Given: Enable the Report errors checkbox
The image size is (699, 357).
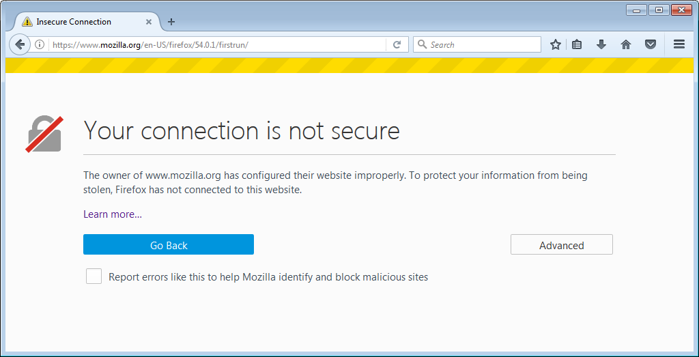Looking at the screenshot, I should [94, 276].
